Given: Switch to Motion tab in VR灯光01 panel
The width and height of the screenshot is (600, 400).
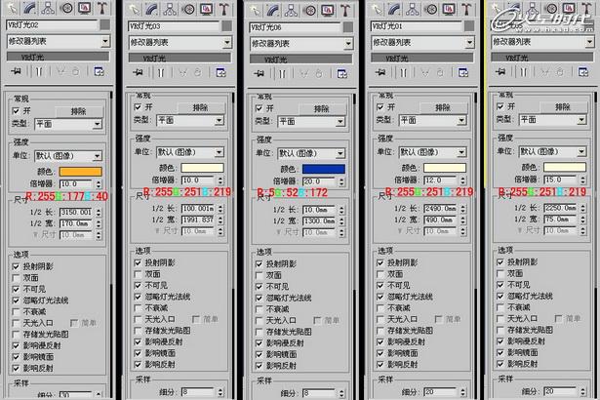Looking at the screenshot, I should (x=430, y=9).
